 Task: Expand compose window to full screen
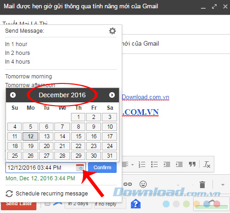click(x=214, y=6)
